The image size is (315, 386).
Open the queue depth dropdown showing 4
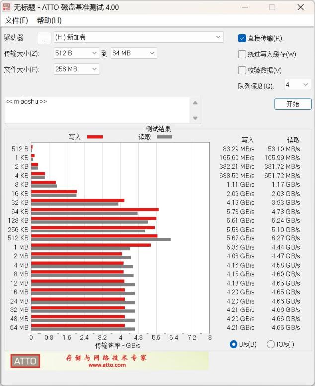[297, 85]
